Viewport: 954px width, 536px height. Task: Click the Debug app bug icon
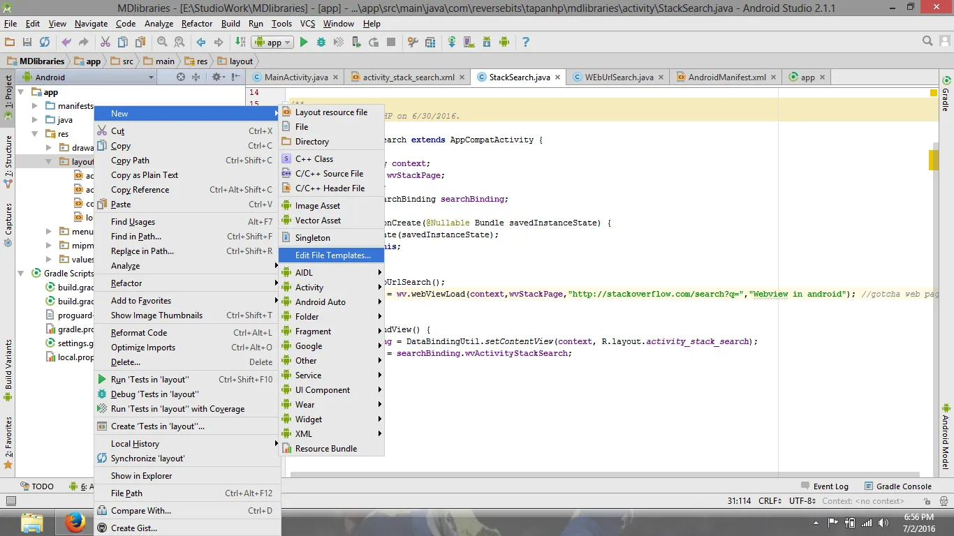coord(321,43)
